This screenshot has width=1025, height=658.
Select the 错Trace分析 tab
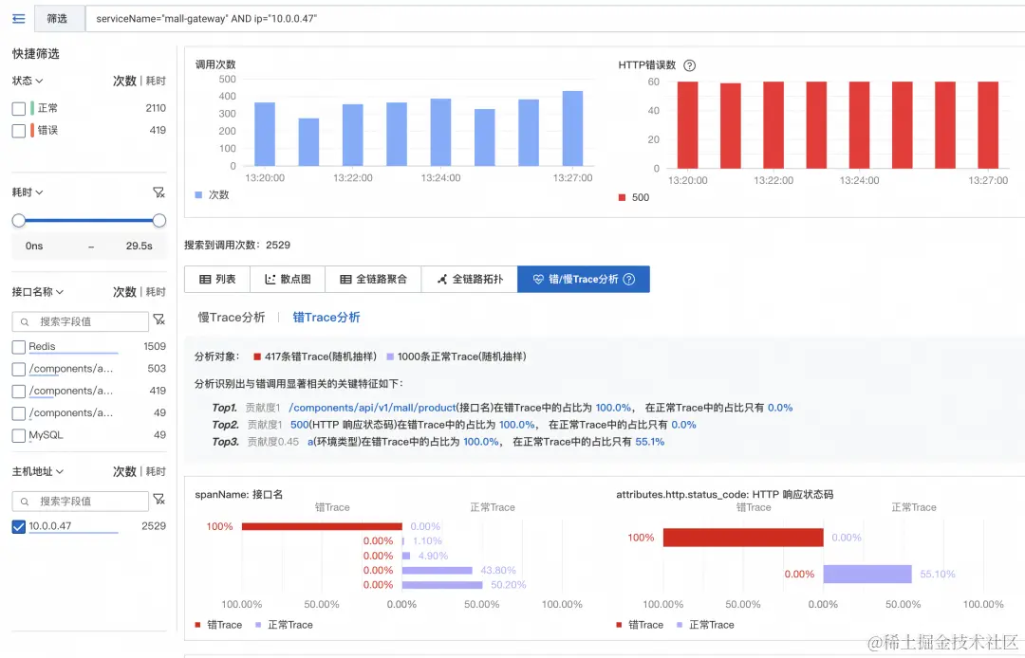[326, 317]
